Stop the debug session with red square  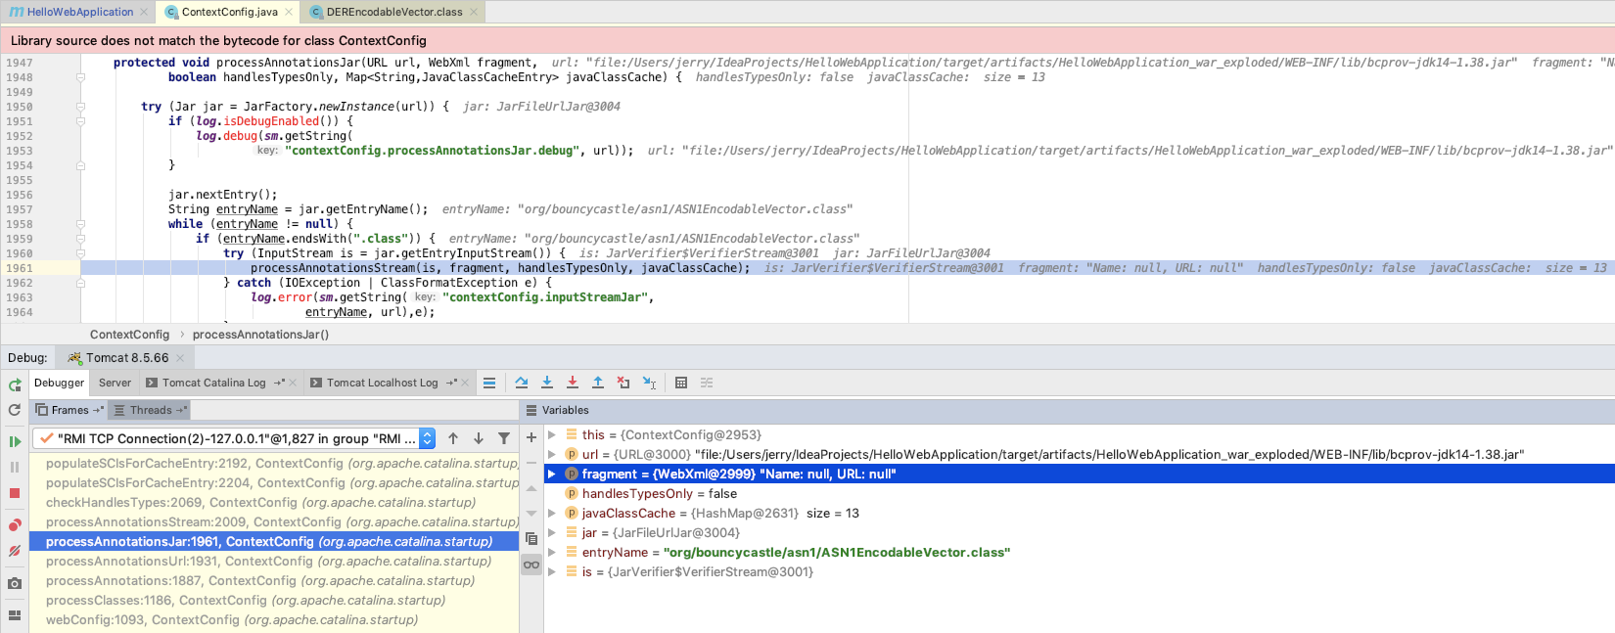(15, 493)
